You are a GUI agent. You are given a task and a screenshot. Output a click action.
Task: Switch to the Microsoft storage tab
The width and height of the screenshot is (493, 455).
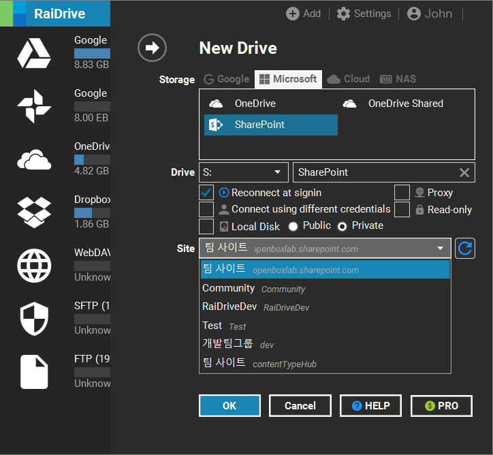pos(288,79)
